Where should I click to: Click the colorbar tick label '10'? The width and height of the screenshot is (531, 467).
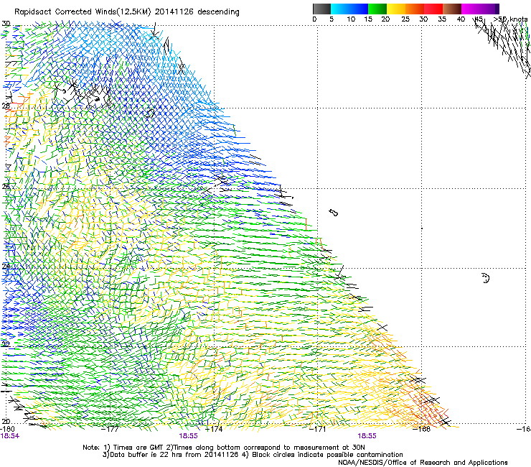(351, 19)
